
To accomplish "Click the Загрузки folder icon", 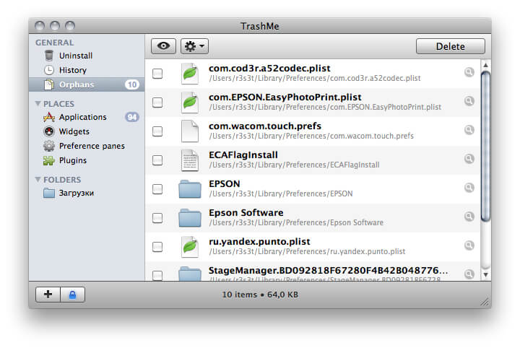I will click(x=49, y=193).
